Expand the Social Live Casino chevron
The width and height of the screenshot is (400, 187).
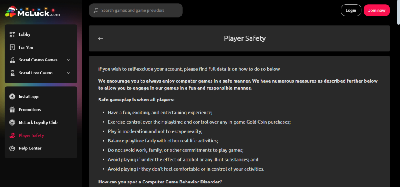[x=68, y=73]
